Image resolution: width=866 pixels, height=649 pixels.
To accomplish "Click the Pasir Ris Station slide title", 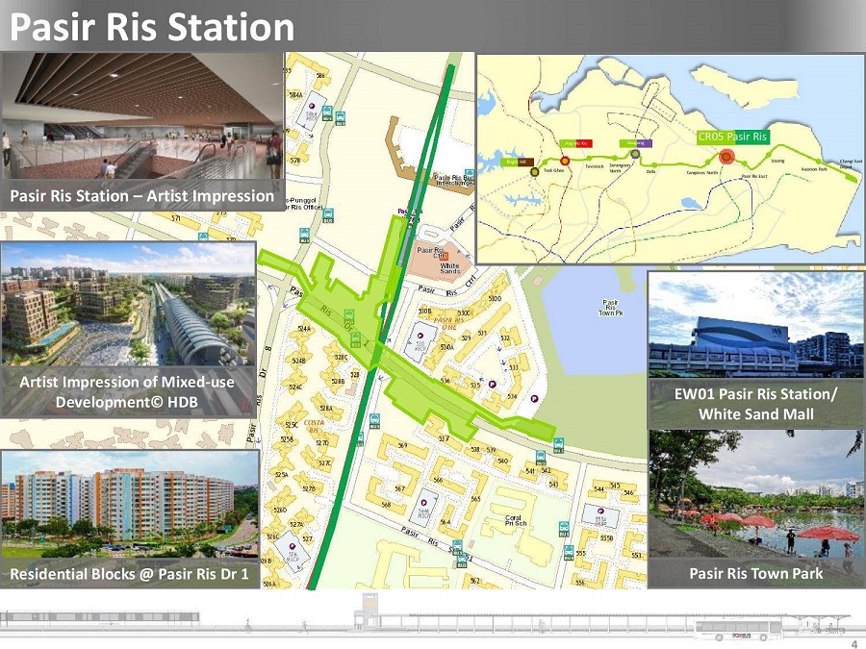I will pos(152,27).
